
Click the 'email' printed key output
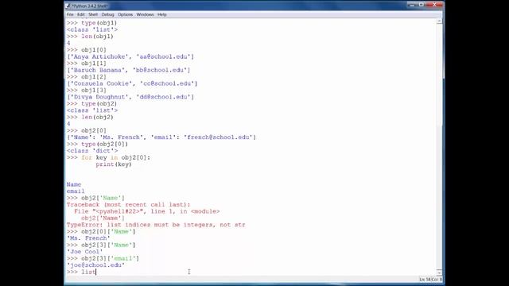(76, 191)
